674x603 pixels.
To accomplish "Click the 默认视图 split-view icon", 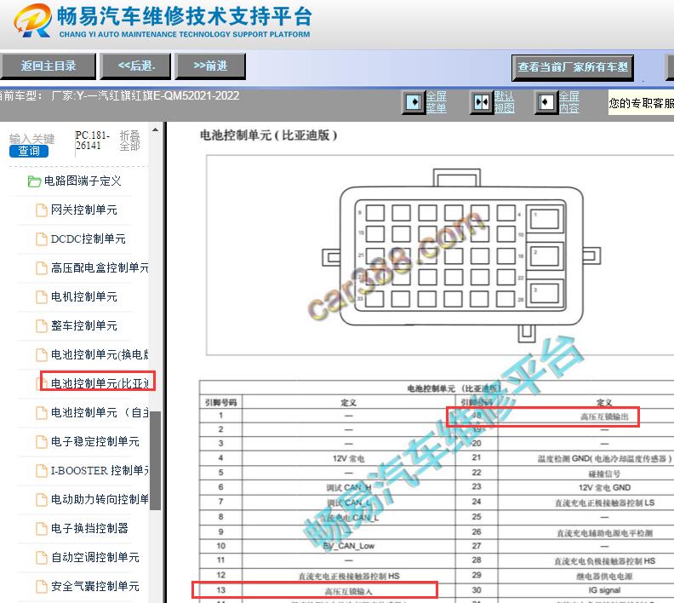I will [481, 102].
